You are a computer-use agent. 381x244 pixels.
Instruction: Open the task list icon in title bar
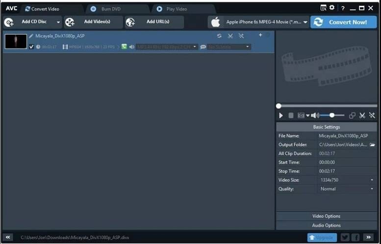pyautogui.click(x=323, y=8)
